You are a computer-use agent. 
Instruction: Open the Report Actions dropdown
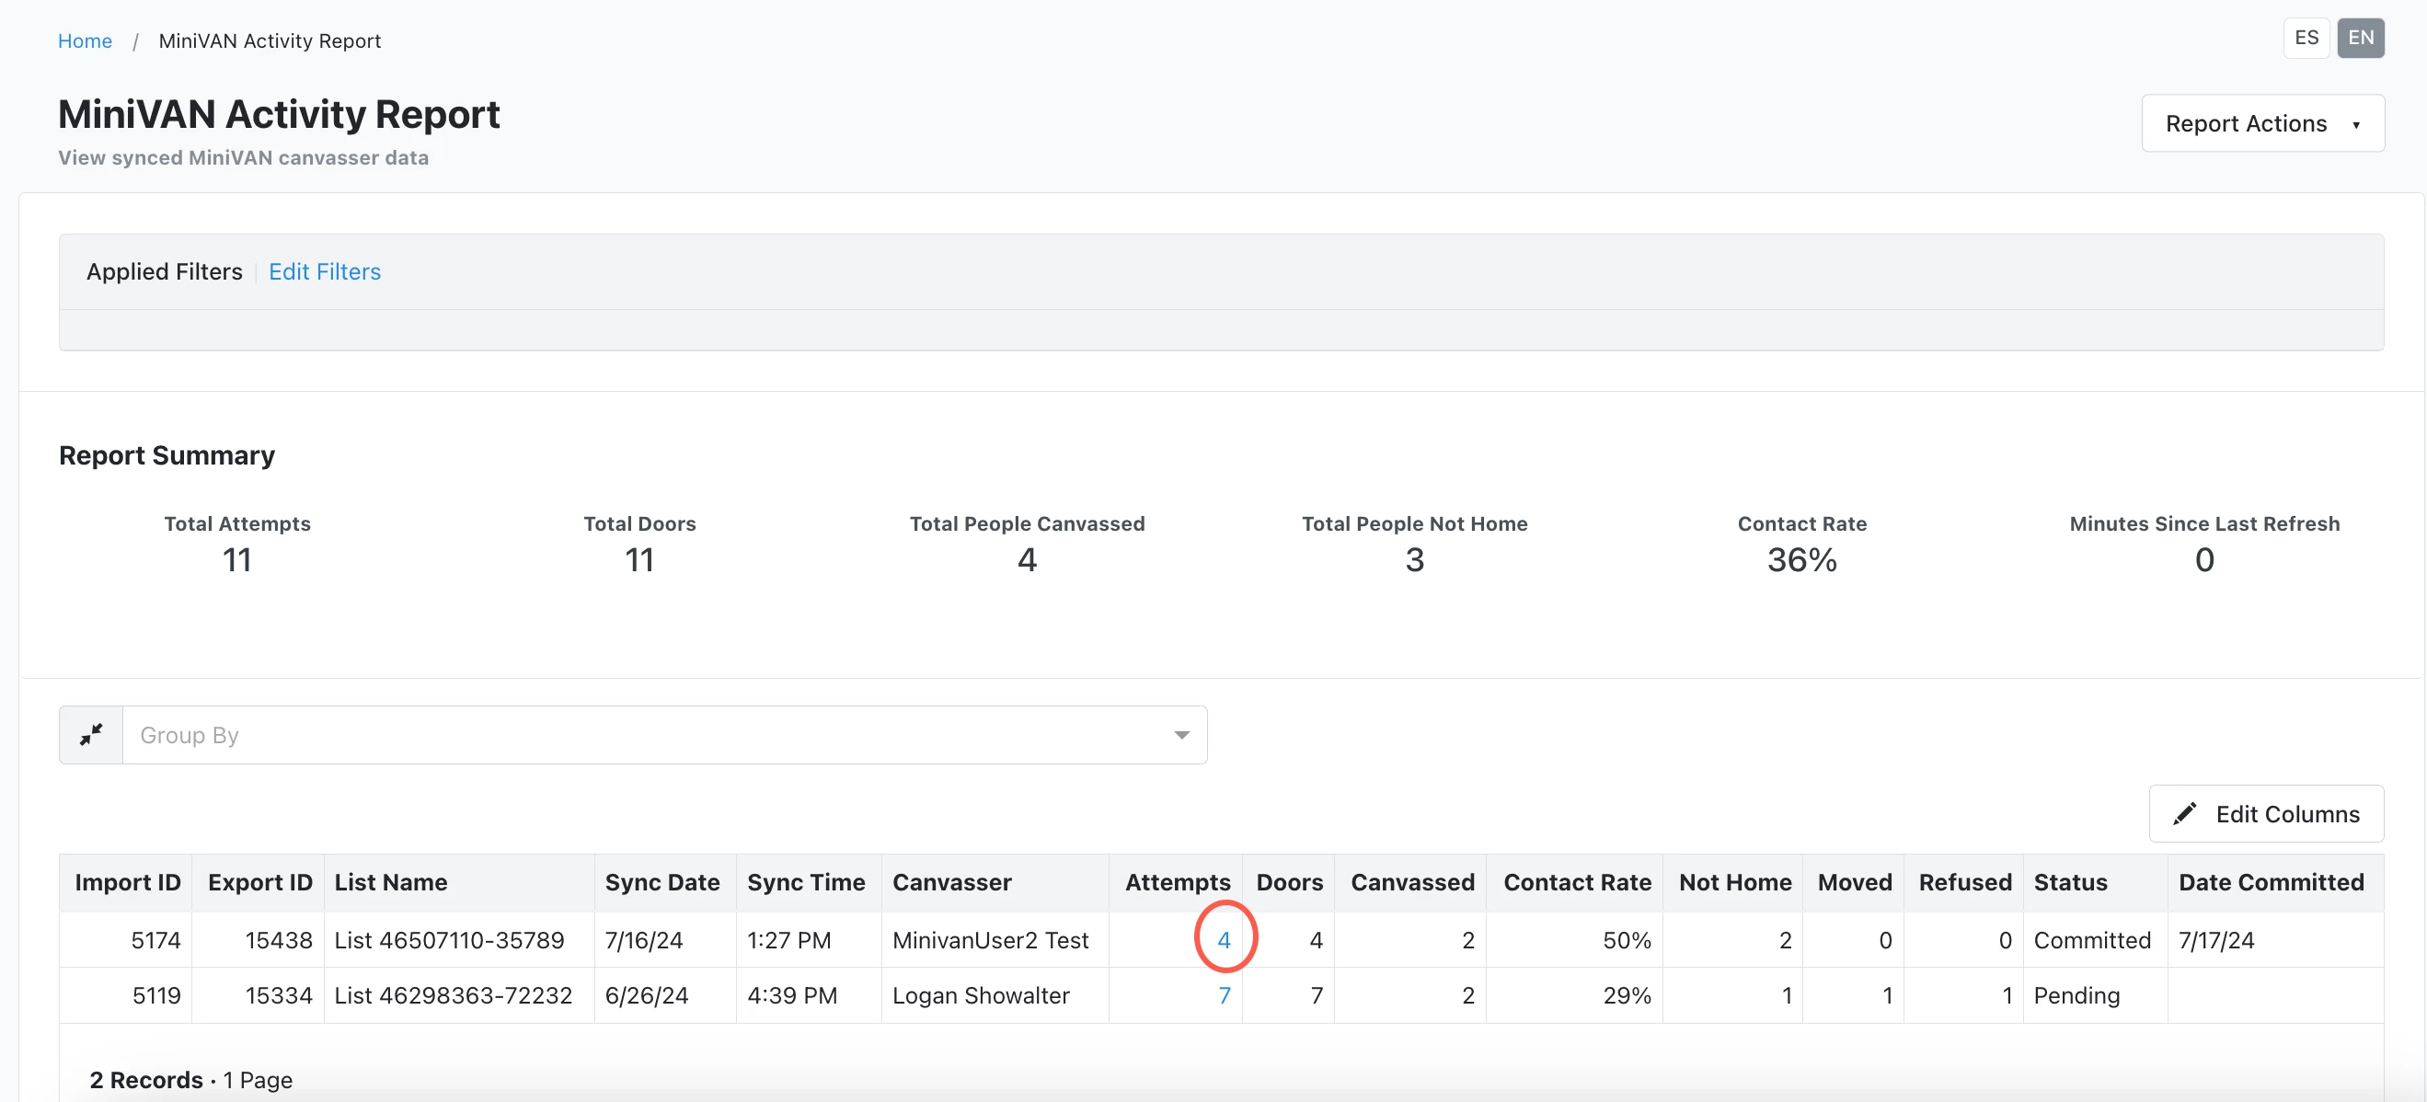(2262, 123)
